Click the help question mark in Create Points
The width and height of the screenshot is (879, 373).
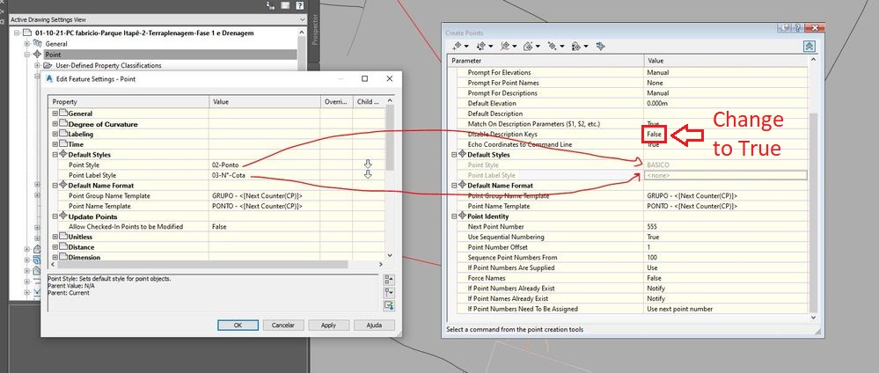(x=798, y=28)
